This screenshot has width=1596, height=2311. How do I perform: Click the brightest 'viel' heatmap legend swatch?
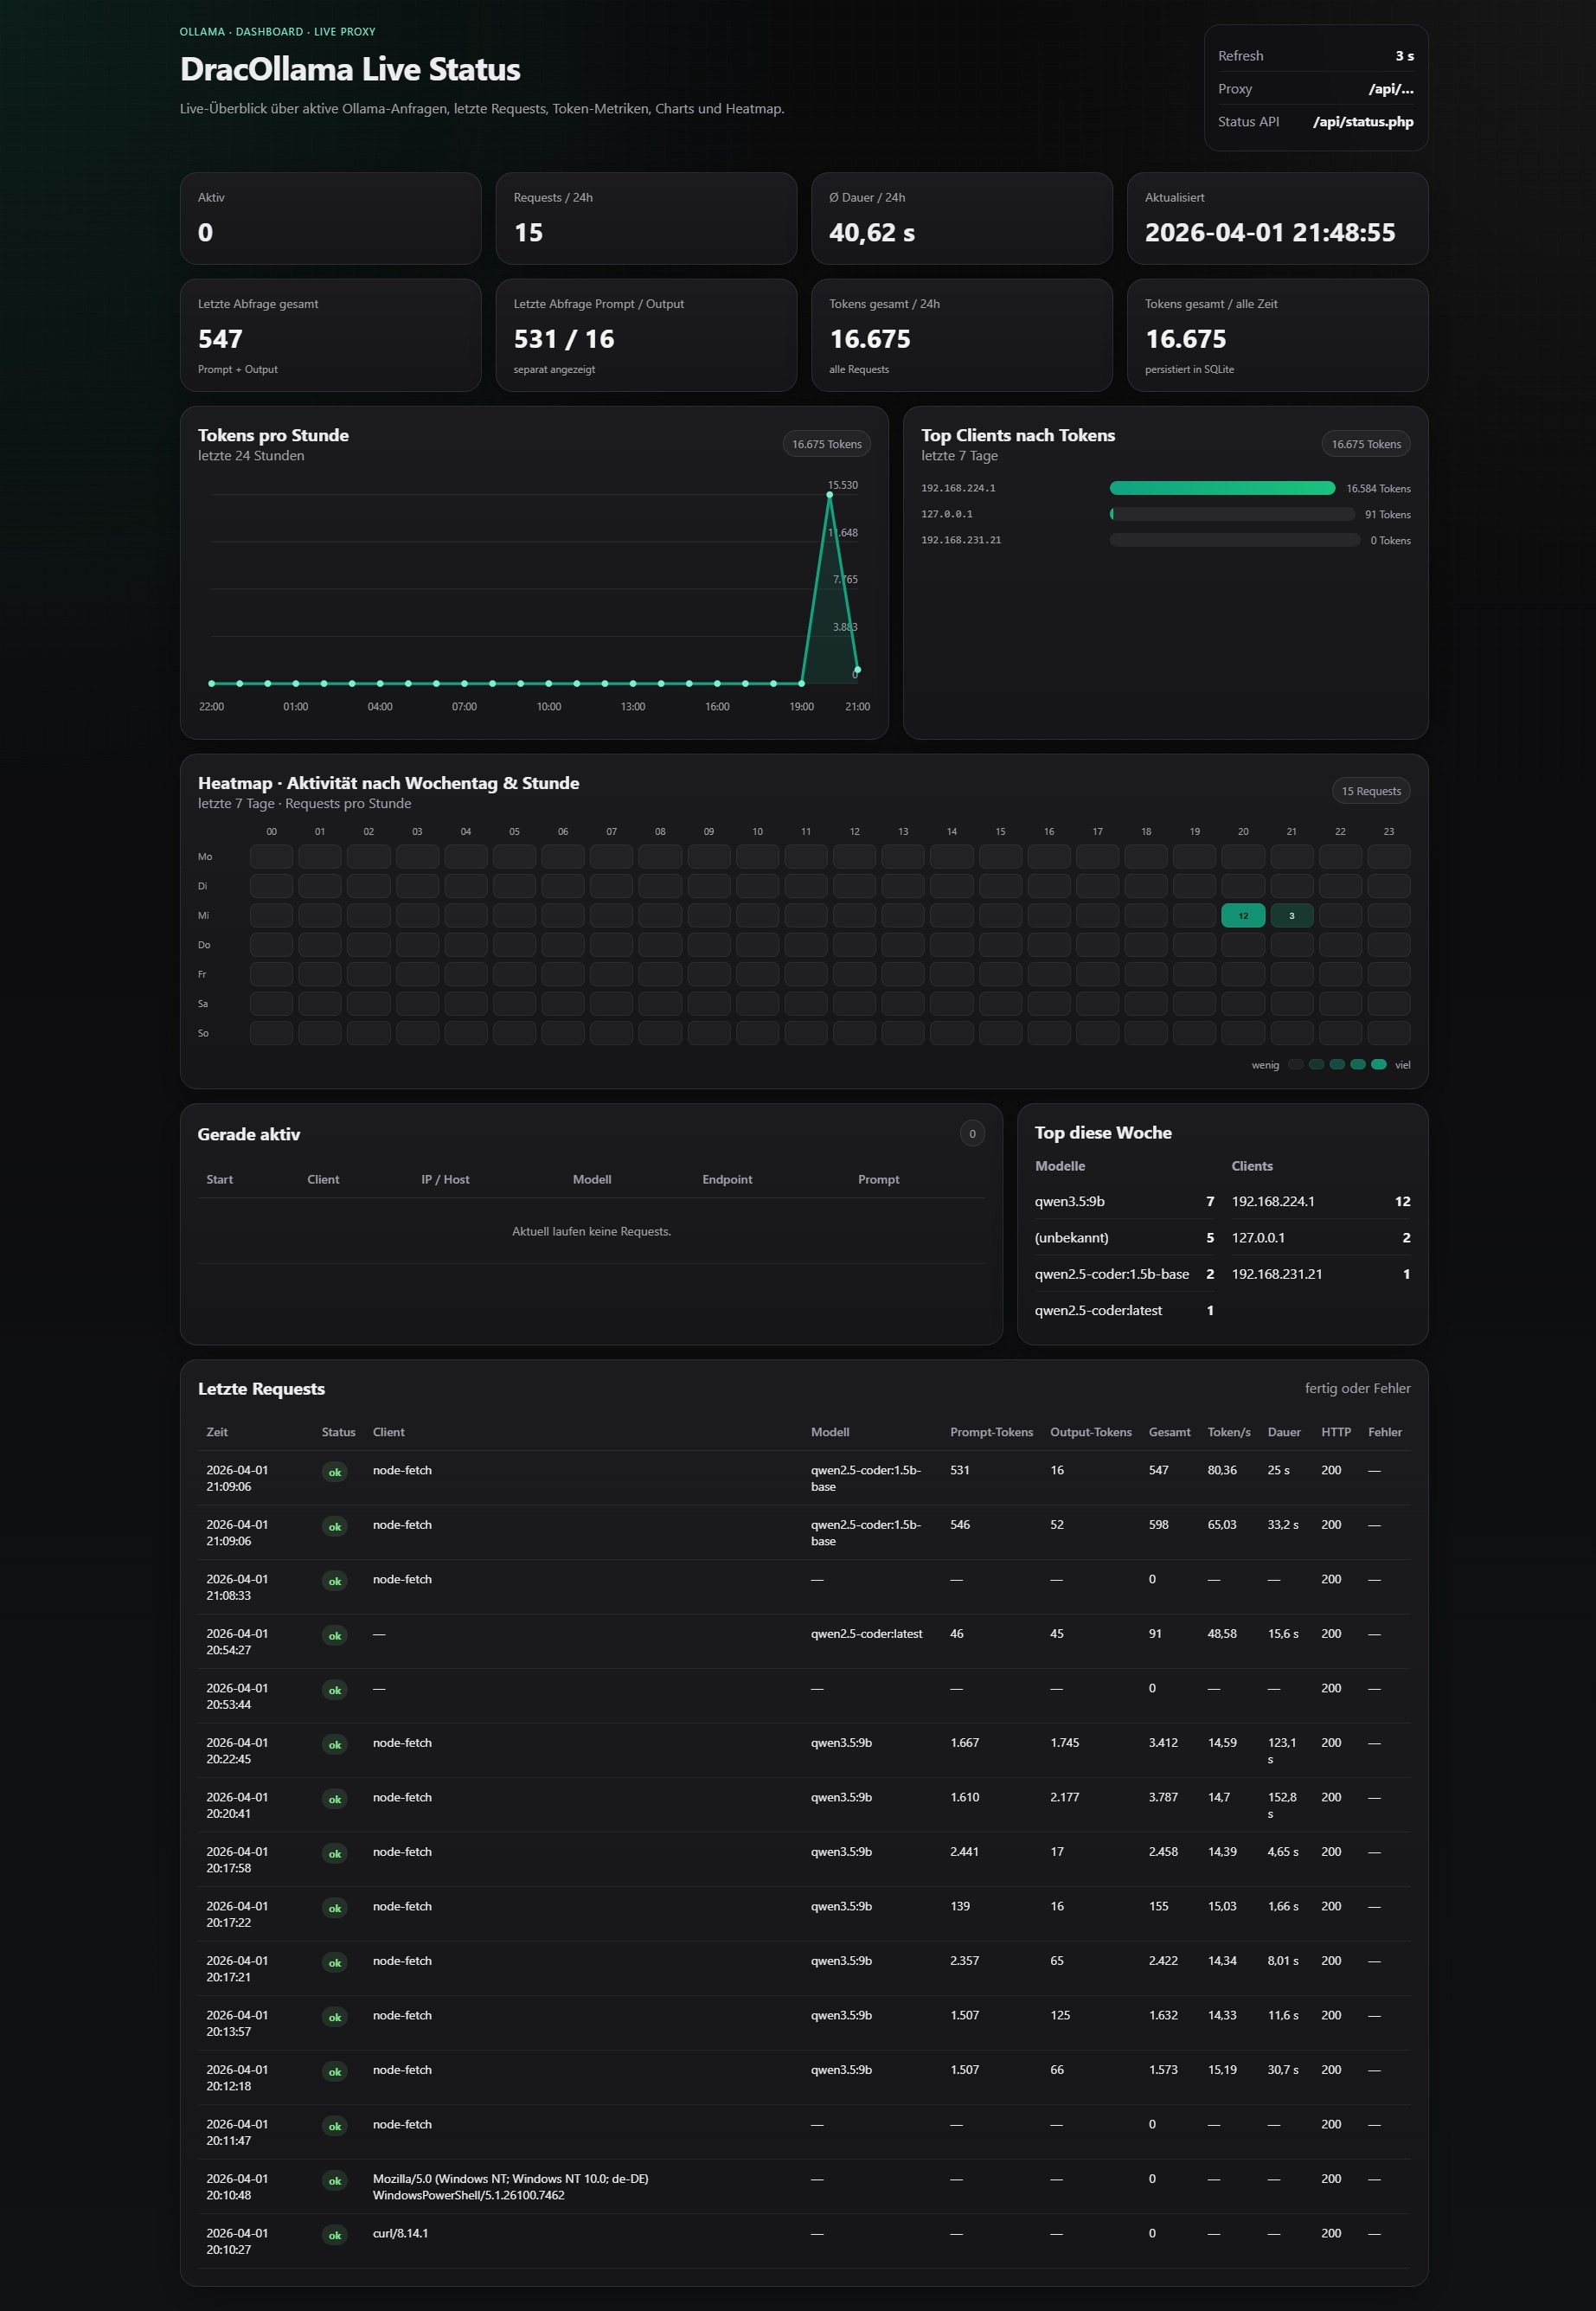[1378, 1064]
